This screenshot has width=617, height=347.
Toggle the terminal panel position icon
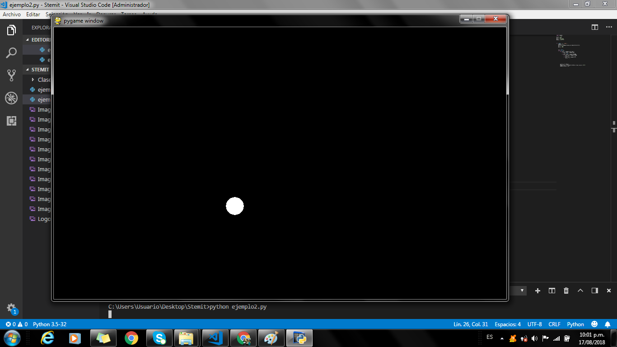tap(594, 291)
